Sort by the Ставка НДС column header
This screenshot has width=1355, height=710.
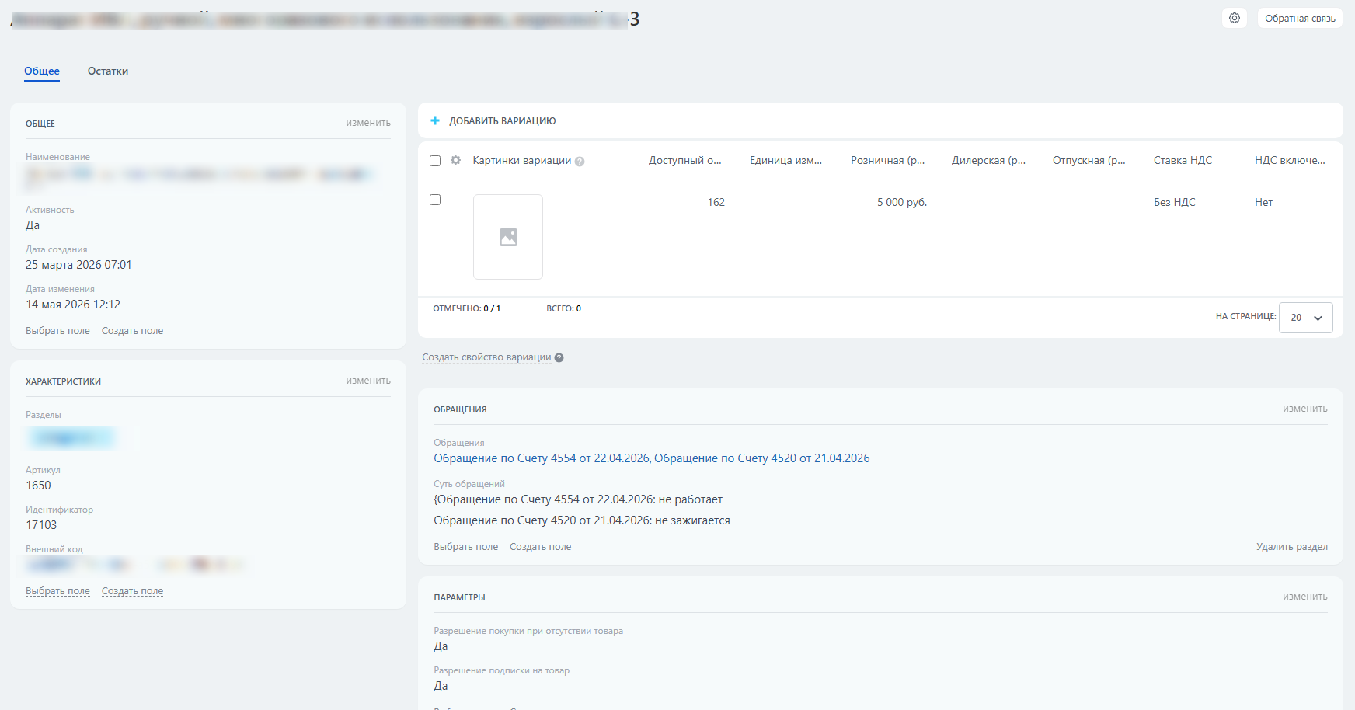1183,160
